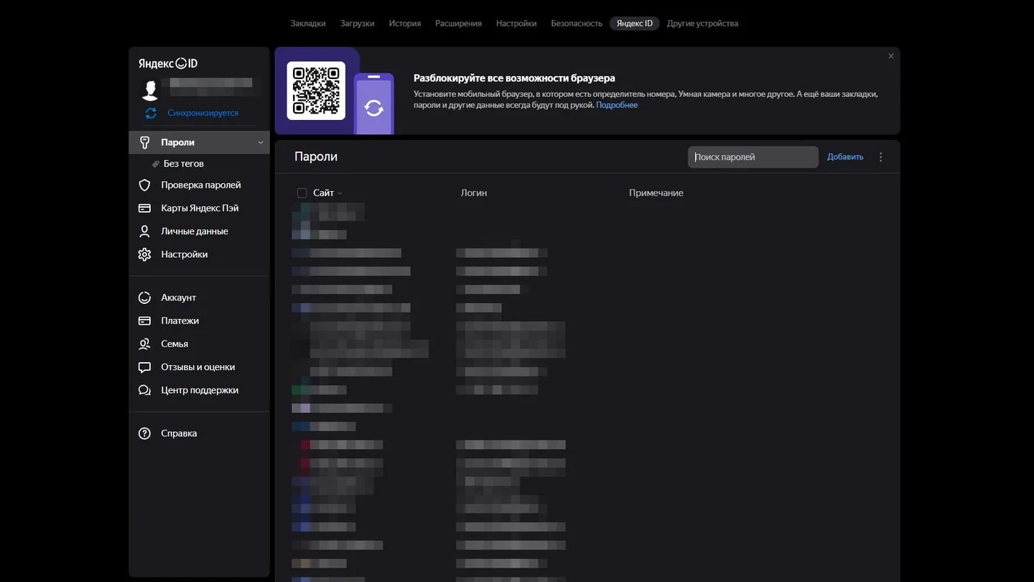Open the gear icon for Настройки in sidebar
This screenshot has width=1034, height=582.
click(144, 254)
